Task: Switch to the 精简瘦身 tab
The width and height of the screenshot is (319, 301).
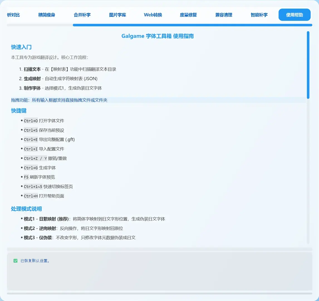Action: click(46, 15)
